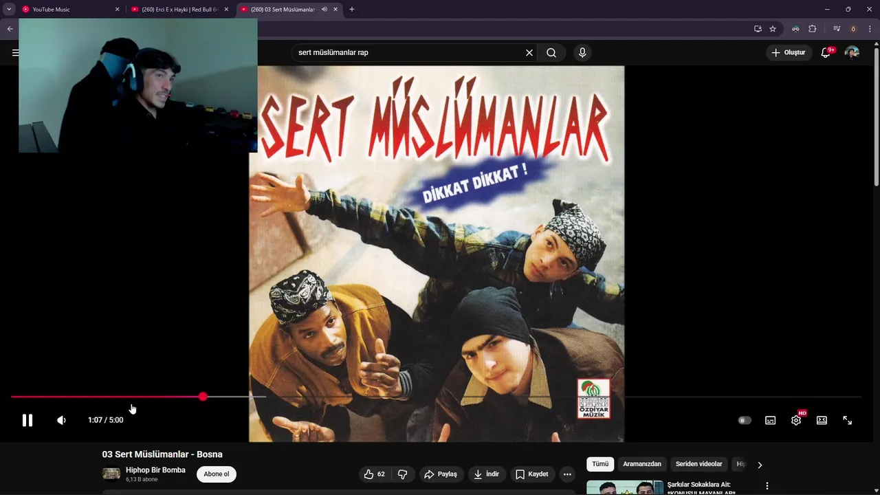Open options for Şarkılar Sokaklara Ait video
This screenshot has width=880, height=495.
pyautogui.click(x=767, y=486)
